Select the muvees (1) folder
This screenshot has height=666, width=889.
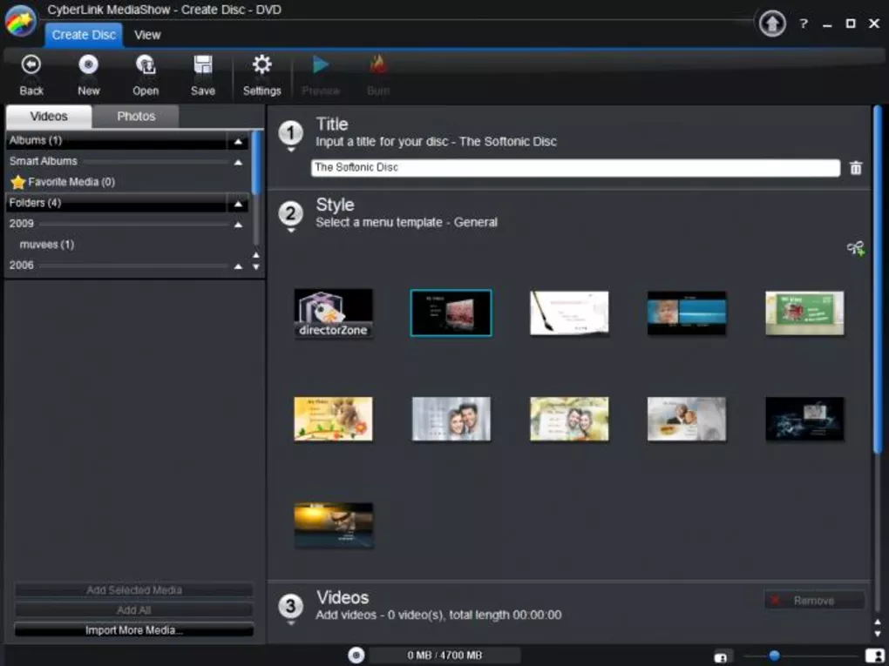pos(46,245)
